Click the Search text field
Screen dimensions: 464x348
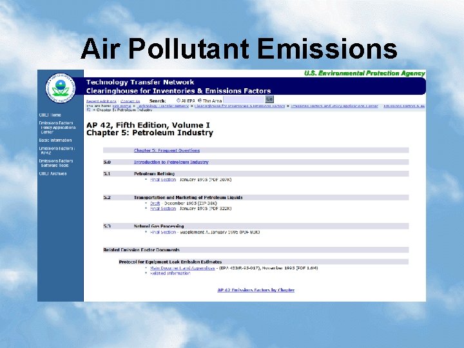[244, 100]
